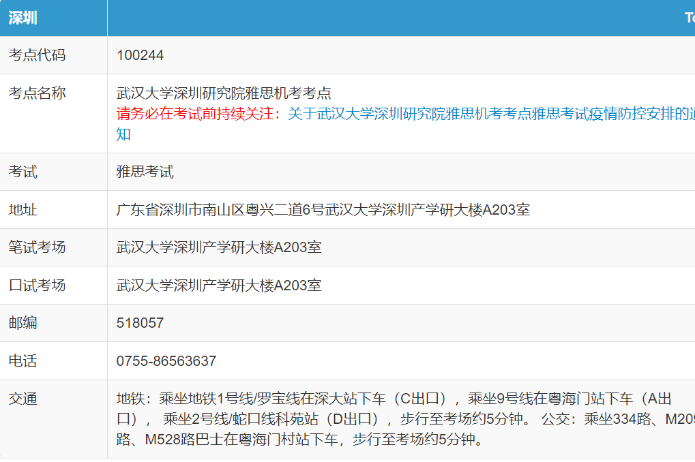Screen dimensions: 695x462
Task: Select the 笔试考场 room value A203室
Action: pos(219,247)
